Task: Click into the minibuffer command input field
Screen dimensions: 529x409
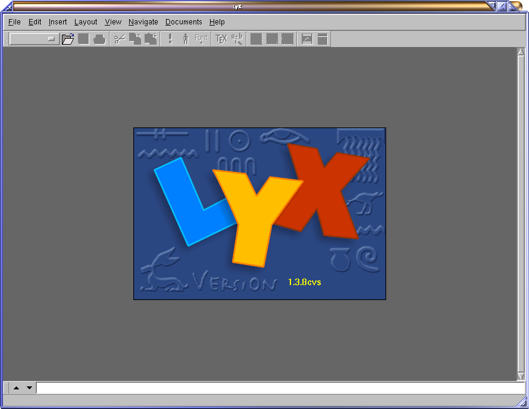Action: click(x=281, y=388)
